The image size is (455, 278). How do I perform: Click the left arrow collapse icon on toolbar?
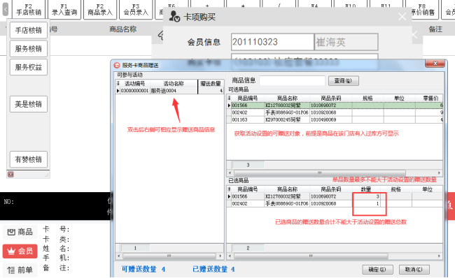[5, 9]
